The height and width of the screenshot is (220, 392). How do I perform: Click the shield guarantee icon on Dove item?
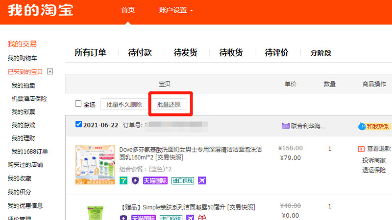[135, 180]
